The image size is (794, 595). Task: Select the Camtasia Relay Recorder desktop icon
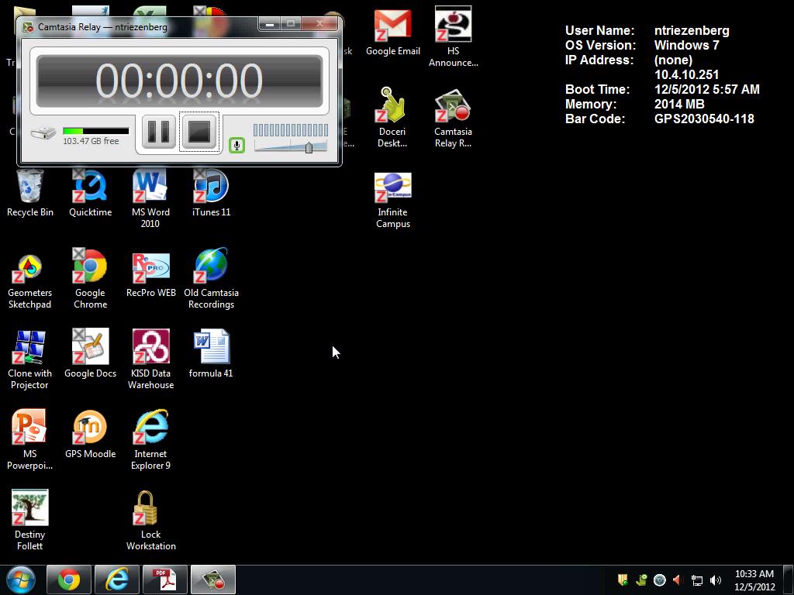pyautogui.click(x=453, y=119)
